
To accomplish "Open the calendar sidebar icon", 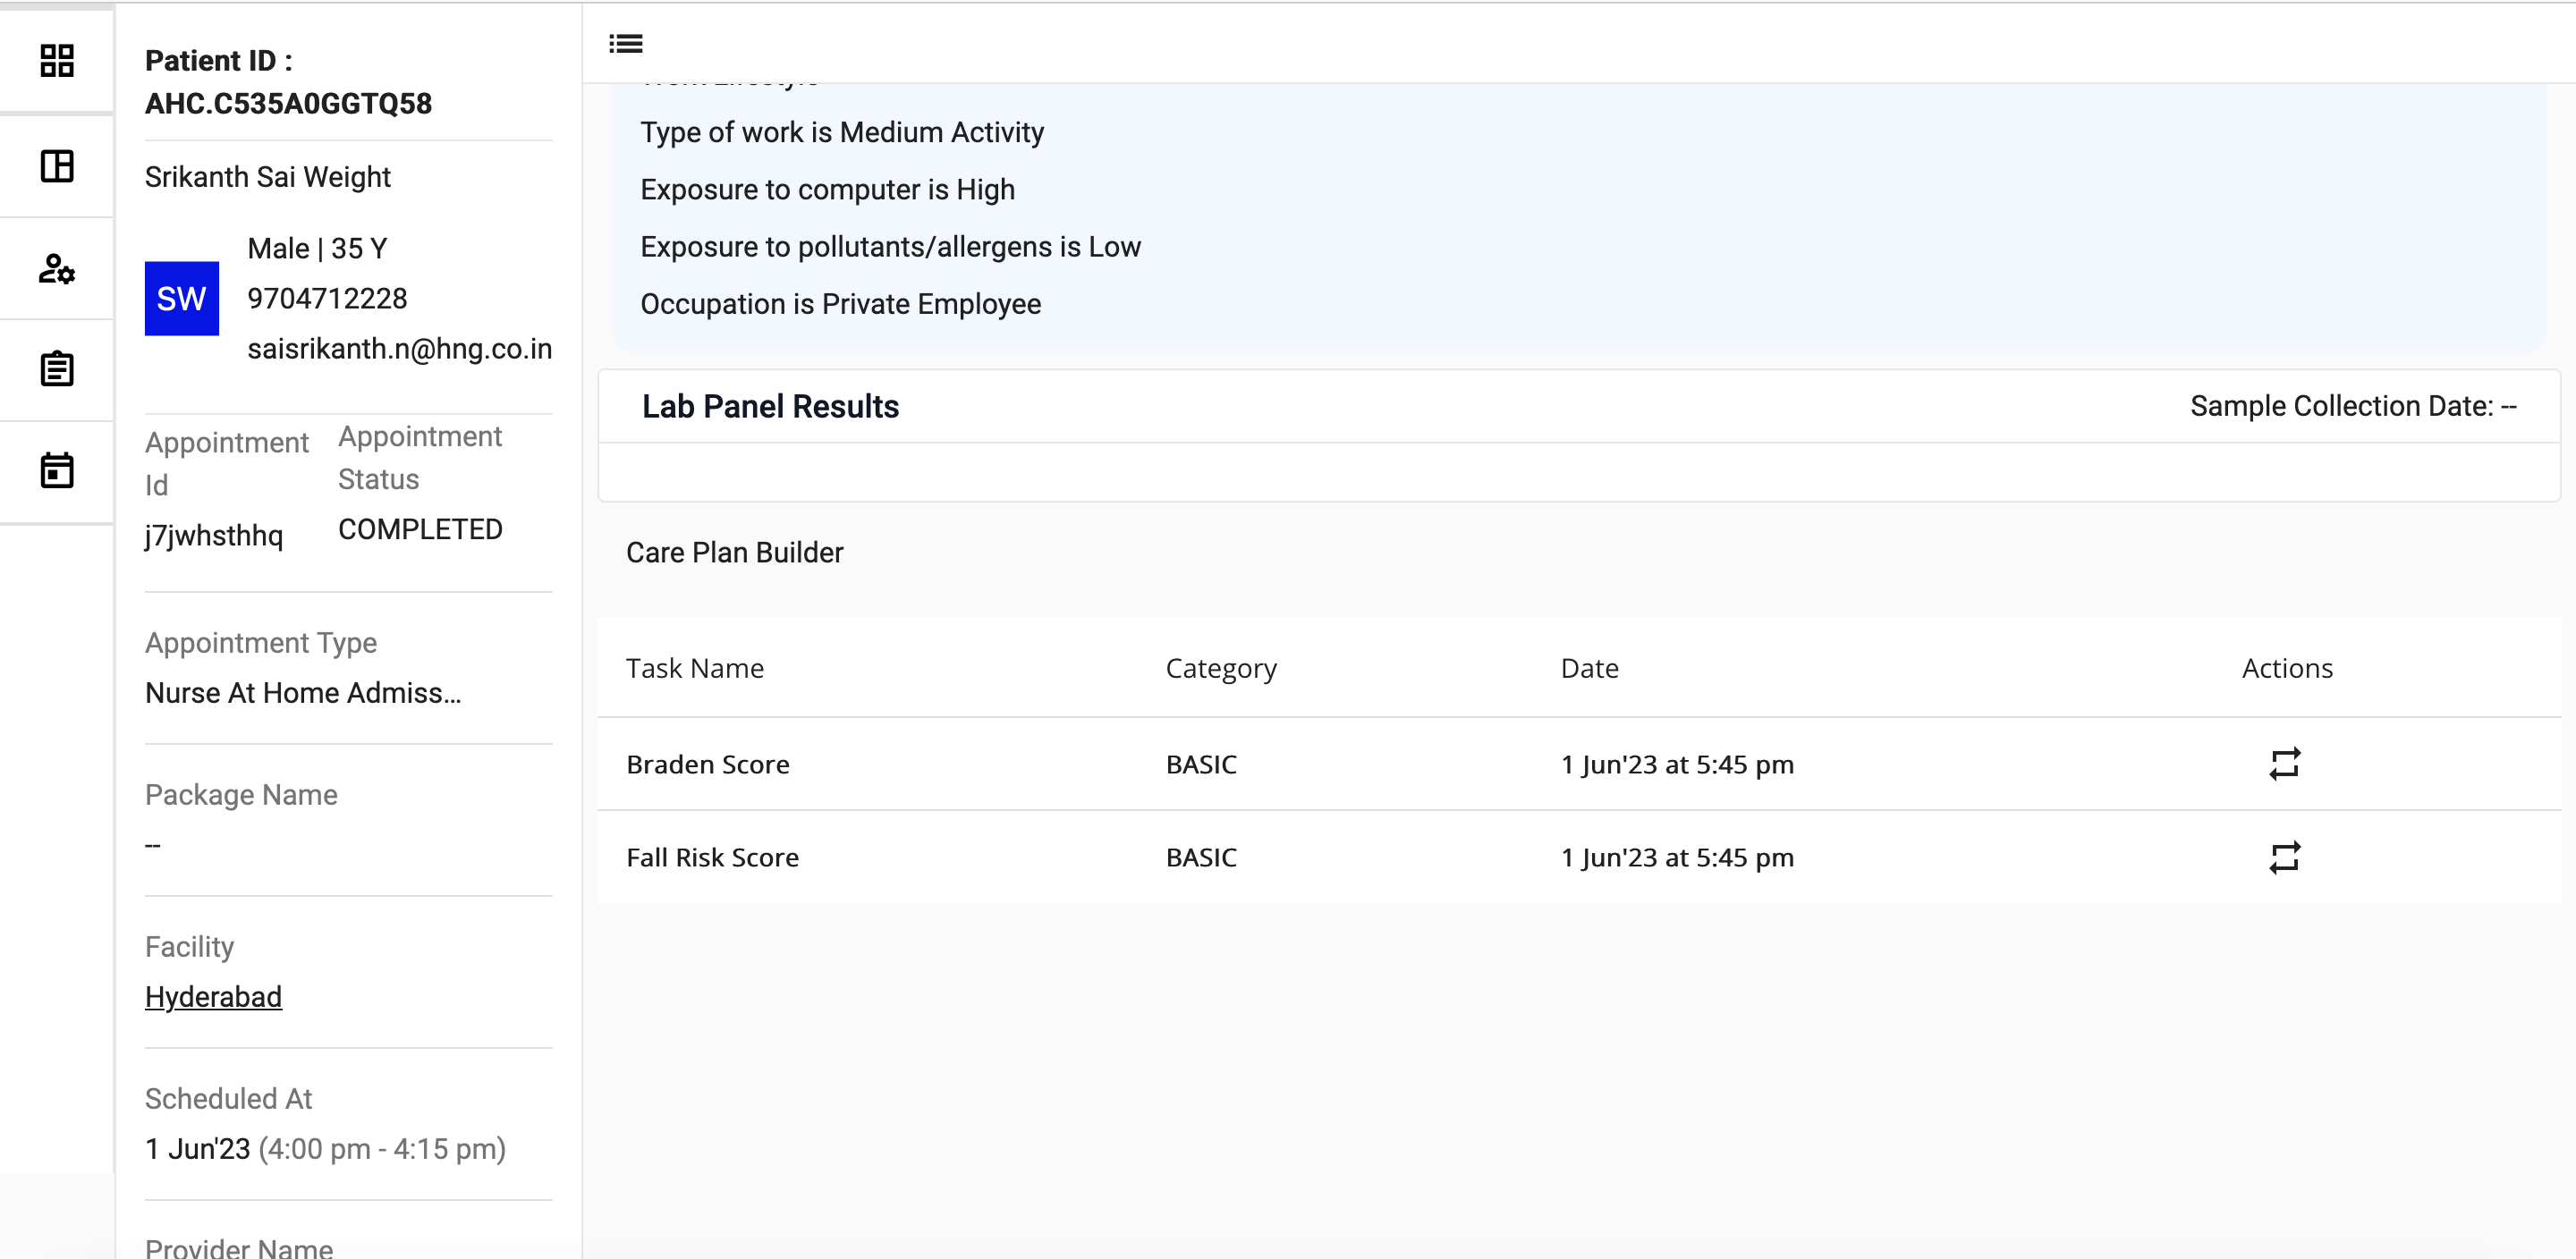I will click(x=57, y=470).
